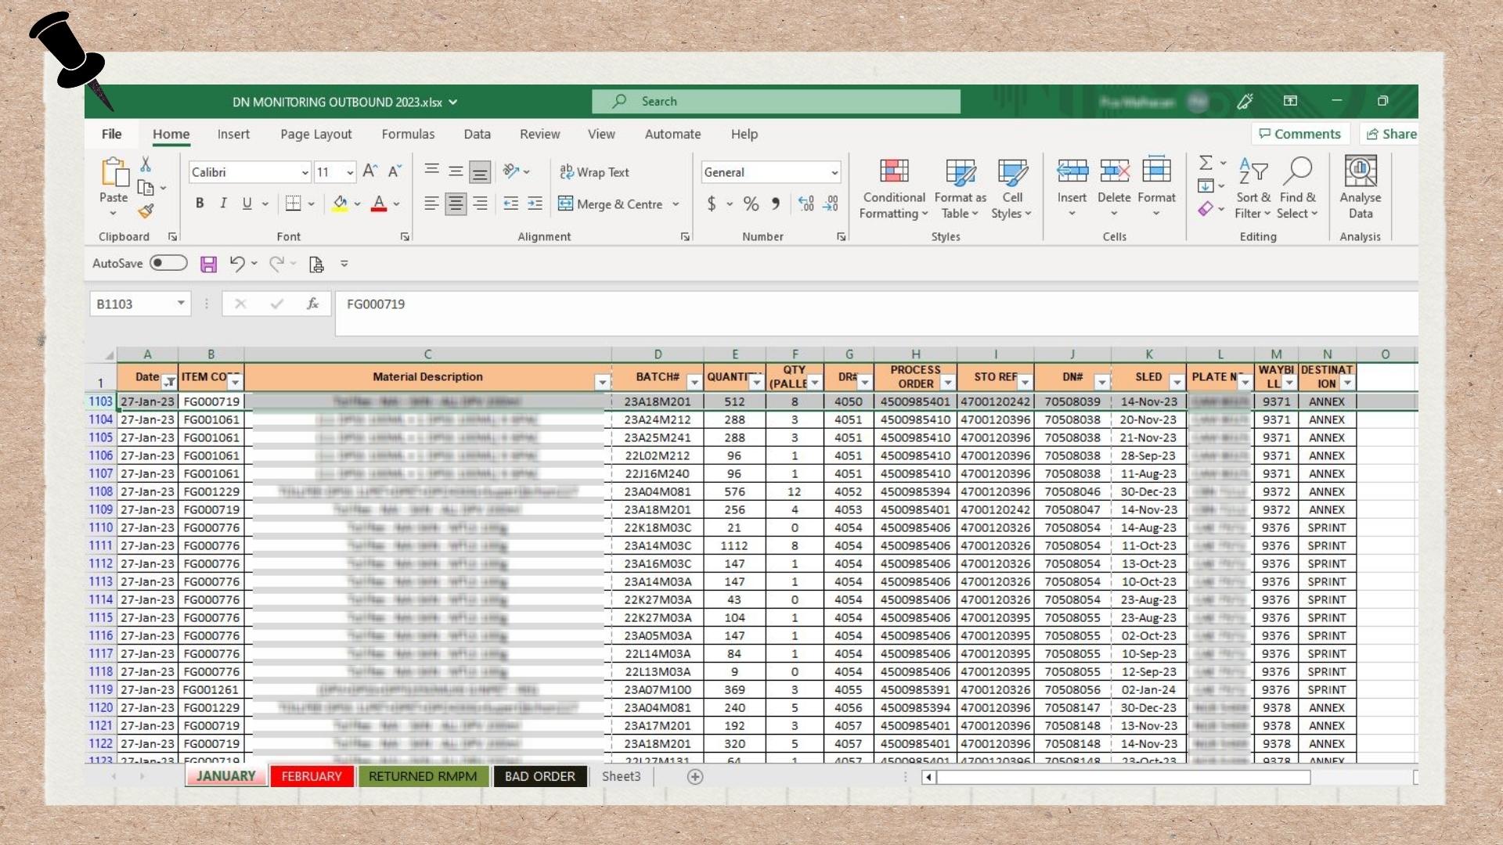Click the Percent Style icon
The image size is (1503, 845).
pos(751,204)
